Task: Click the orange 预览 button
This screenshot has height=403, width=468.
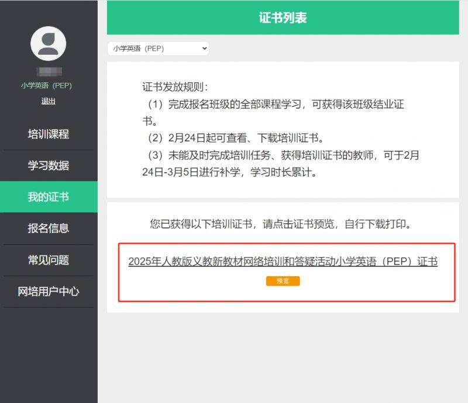Action: click(x=283, y=281)
